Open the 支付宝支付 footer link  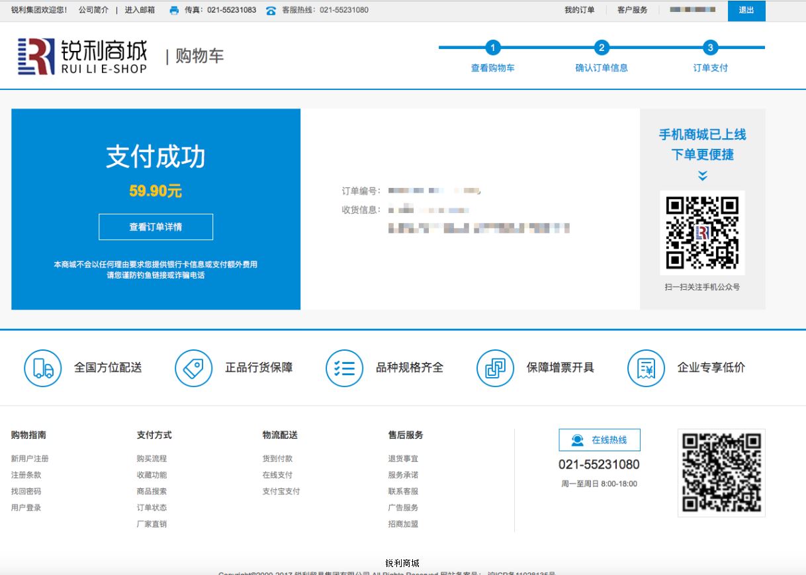[281, 492]
